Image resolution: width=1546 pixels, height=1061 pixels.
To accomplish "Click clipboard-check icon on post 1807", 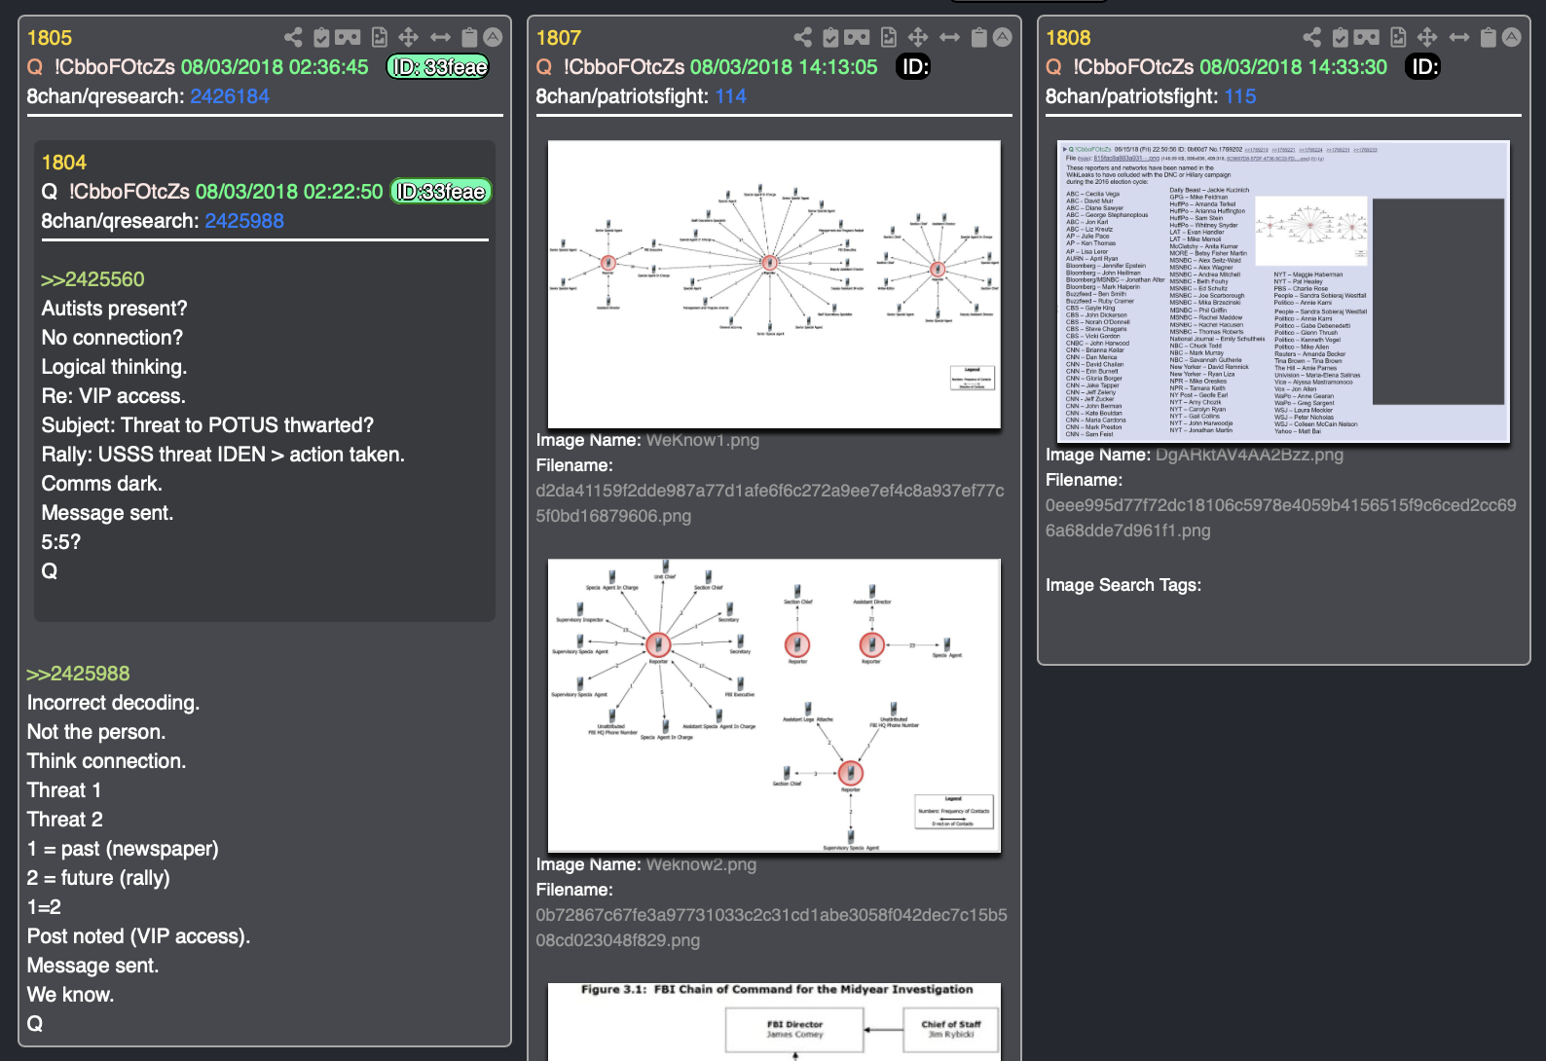I will click(830, 37).
